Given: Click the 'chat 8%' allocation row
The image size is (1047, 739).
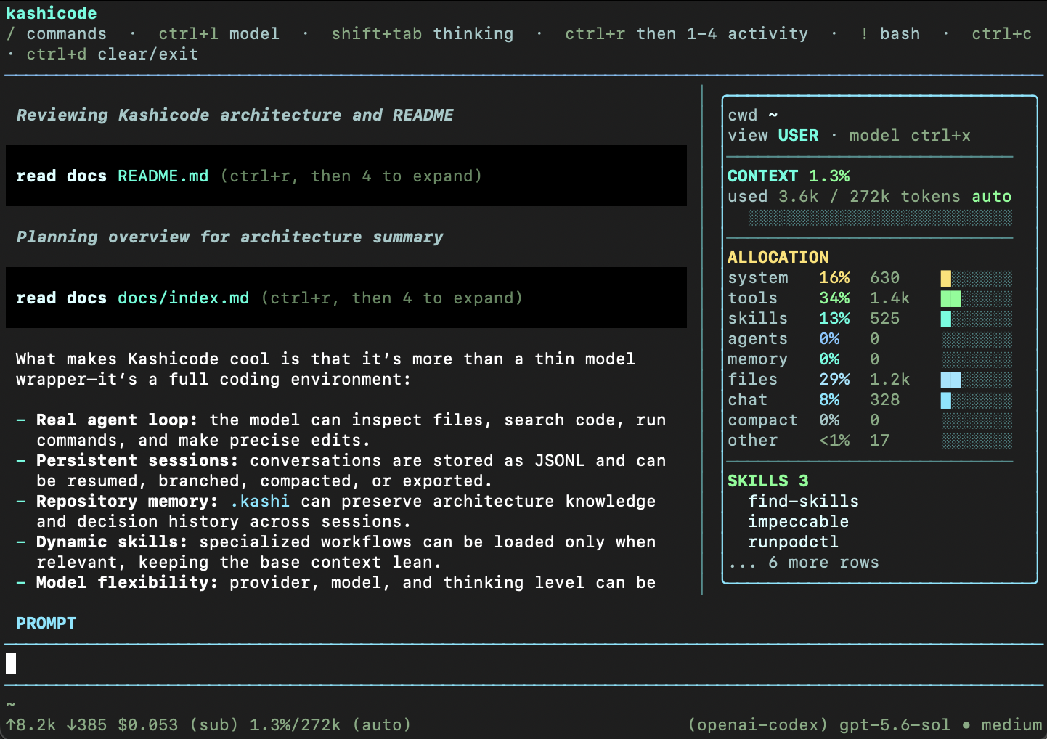Looking at the screenshot, I should pos(870,399).
